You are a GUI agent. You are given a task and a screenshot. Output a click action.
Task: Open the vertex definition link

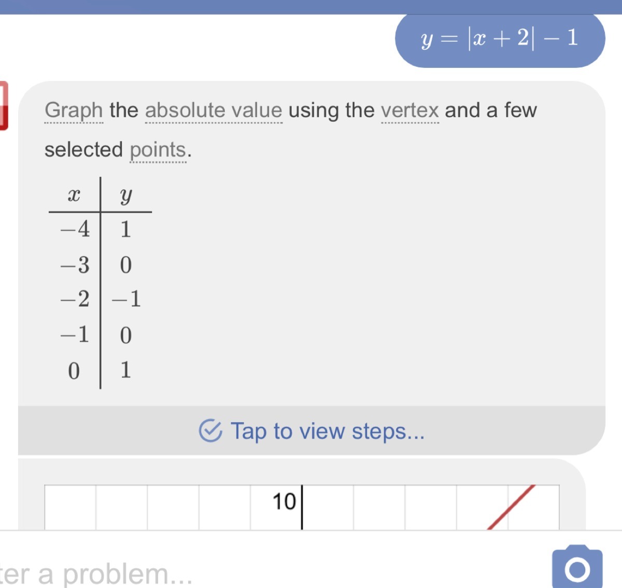[x=410, y=110]
